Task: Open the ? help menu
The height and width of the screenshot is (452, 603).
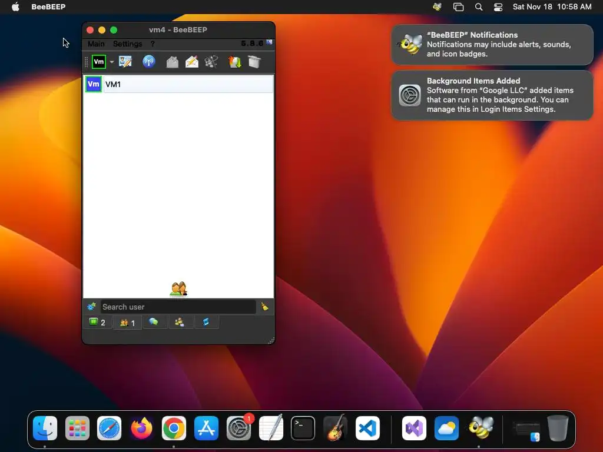Action: pos(153,44)
